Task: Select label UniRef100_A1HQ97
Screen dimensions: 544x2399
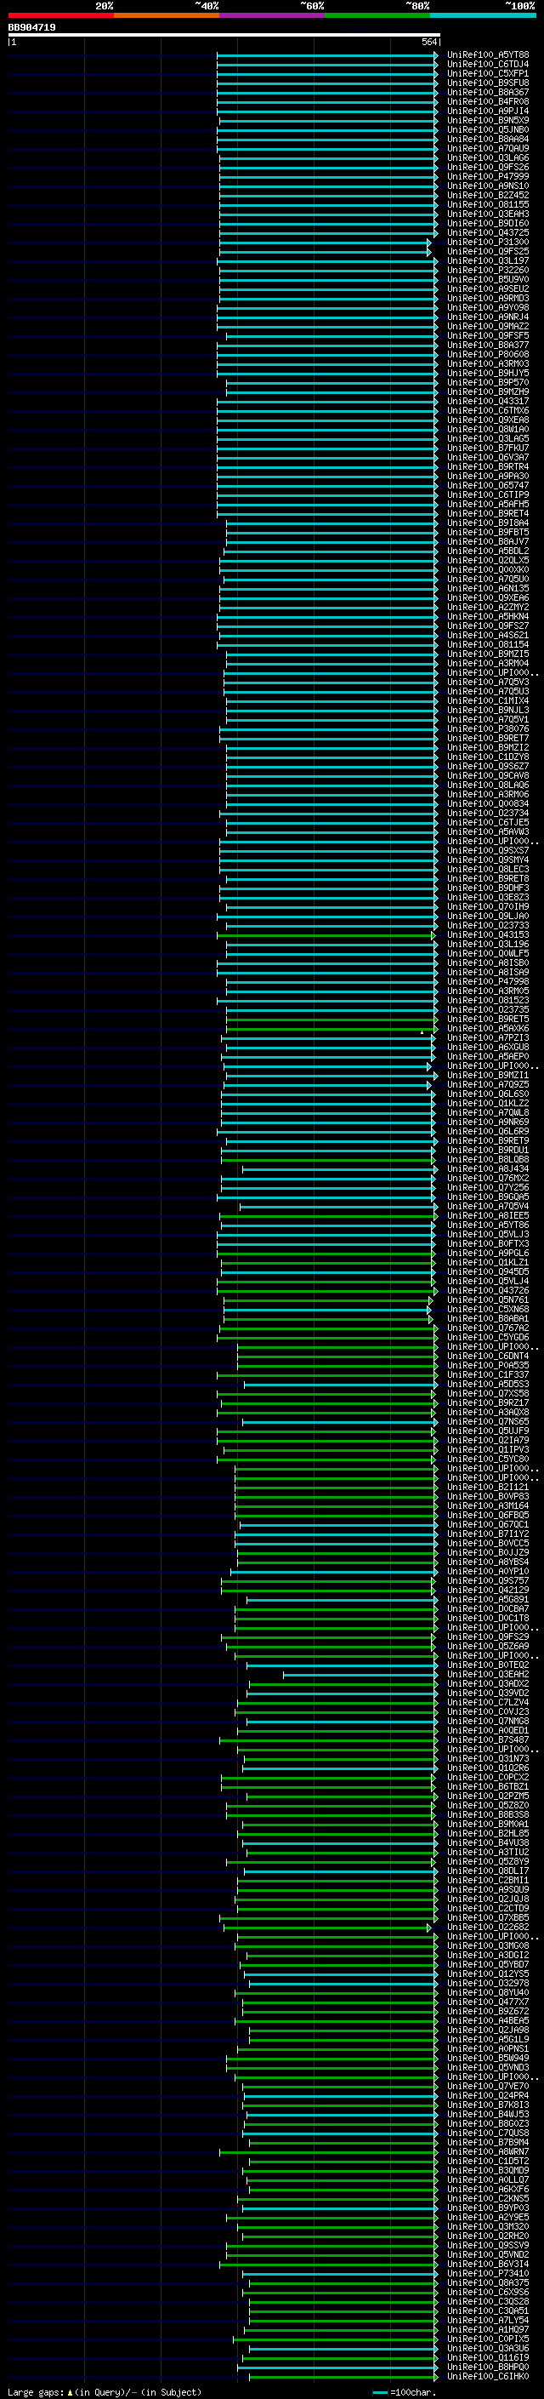Action: [x=487, y=2328]
